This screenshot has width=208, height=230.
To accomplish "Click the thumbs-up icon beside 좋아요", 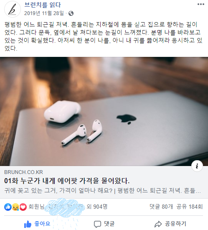I will point(28,224).
